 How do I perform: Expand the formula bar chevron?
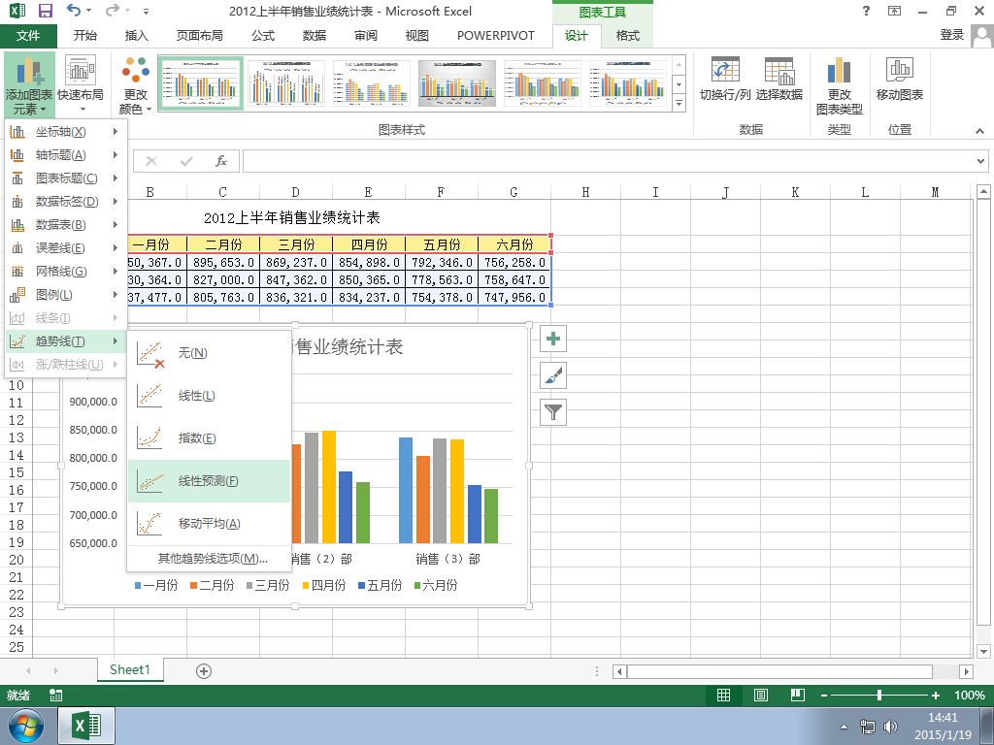(x=980, y=161)
